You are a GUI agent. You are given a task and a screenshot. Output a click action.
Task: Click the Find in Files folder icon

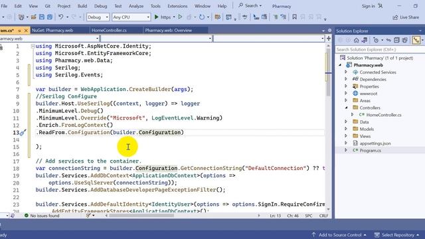point(217,17)
